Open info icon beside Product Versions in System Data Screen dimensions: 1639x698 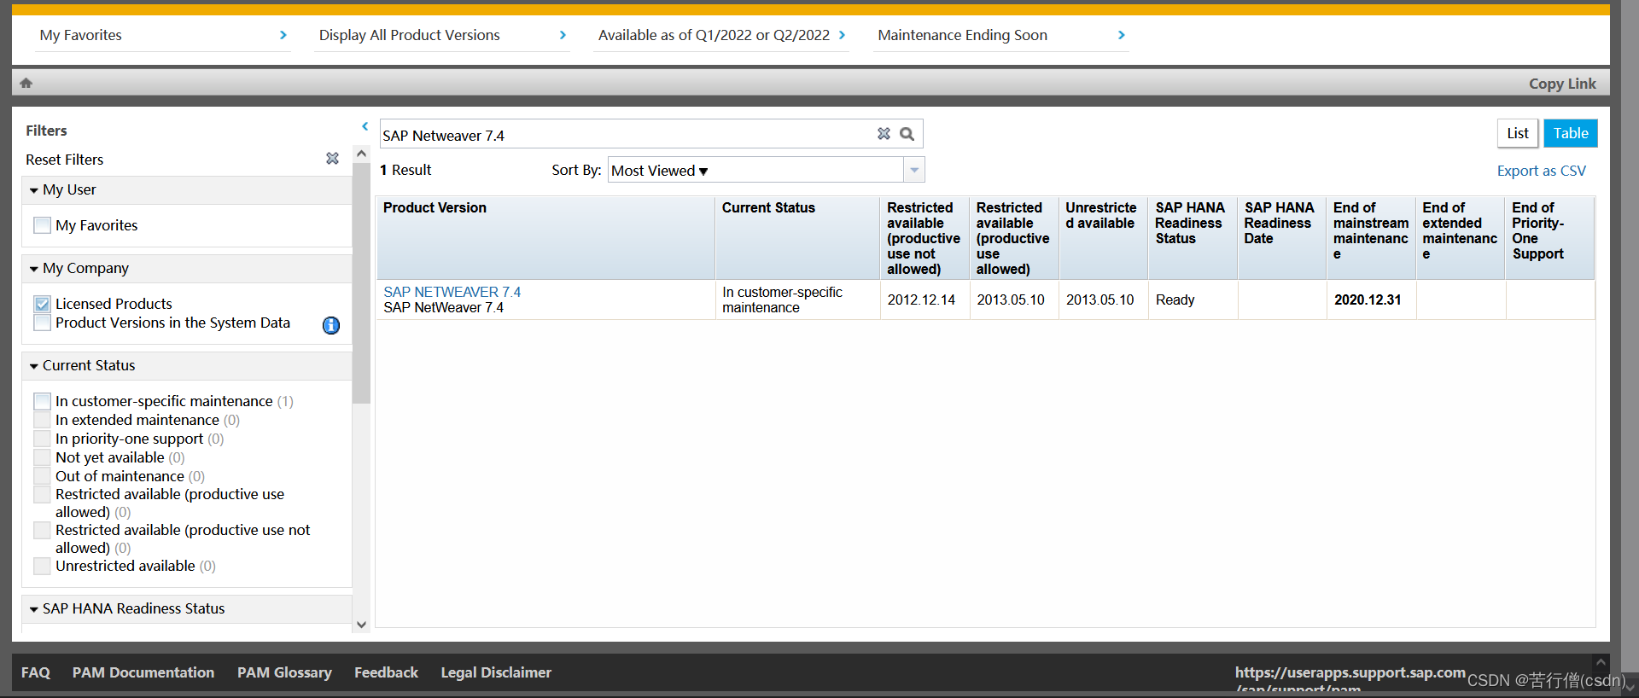(331, 325)
